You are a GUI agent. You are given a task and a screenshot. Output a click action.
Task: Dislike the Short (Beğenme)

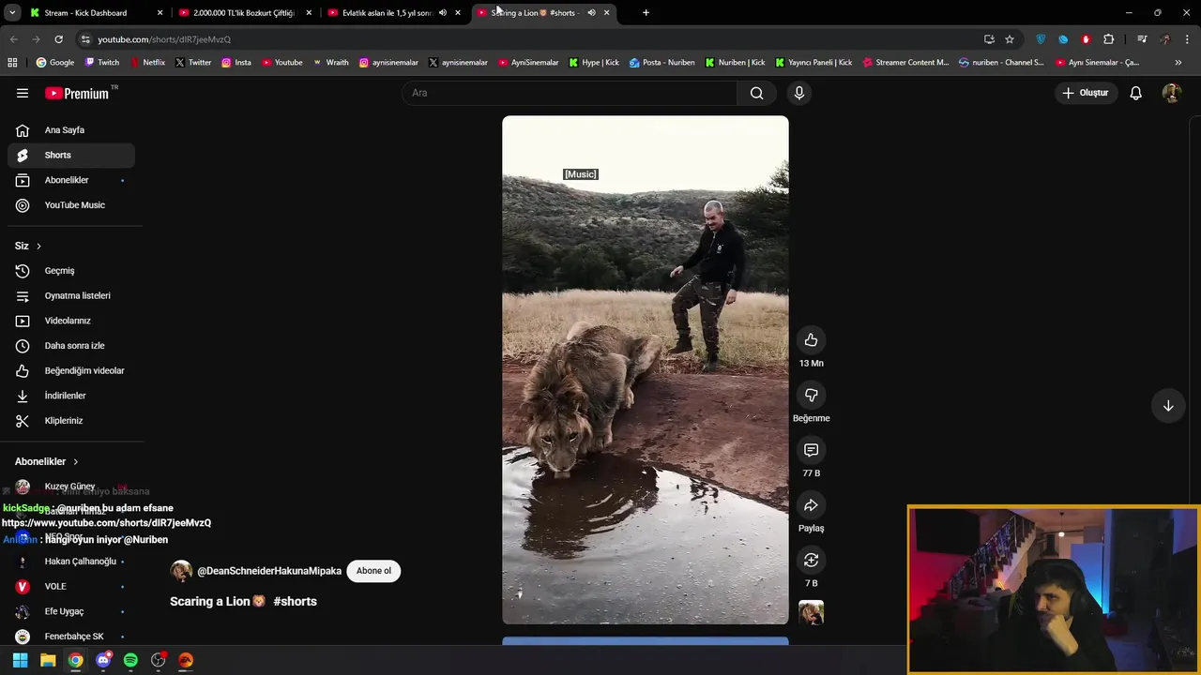click(x=811, y=396)
